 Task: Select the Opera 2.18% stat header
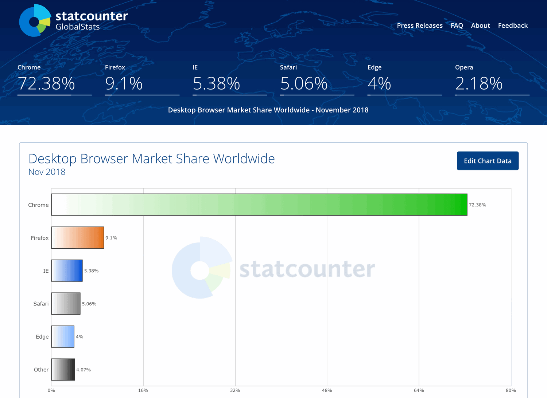coord(478,84)
